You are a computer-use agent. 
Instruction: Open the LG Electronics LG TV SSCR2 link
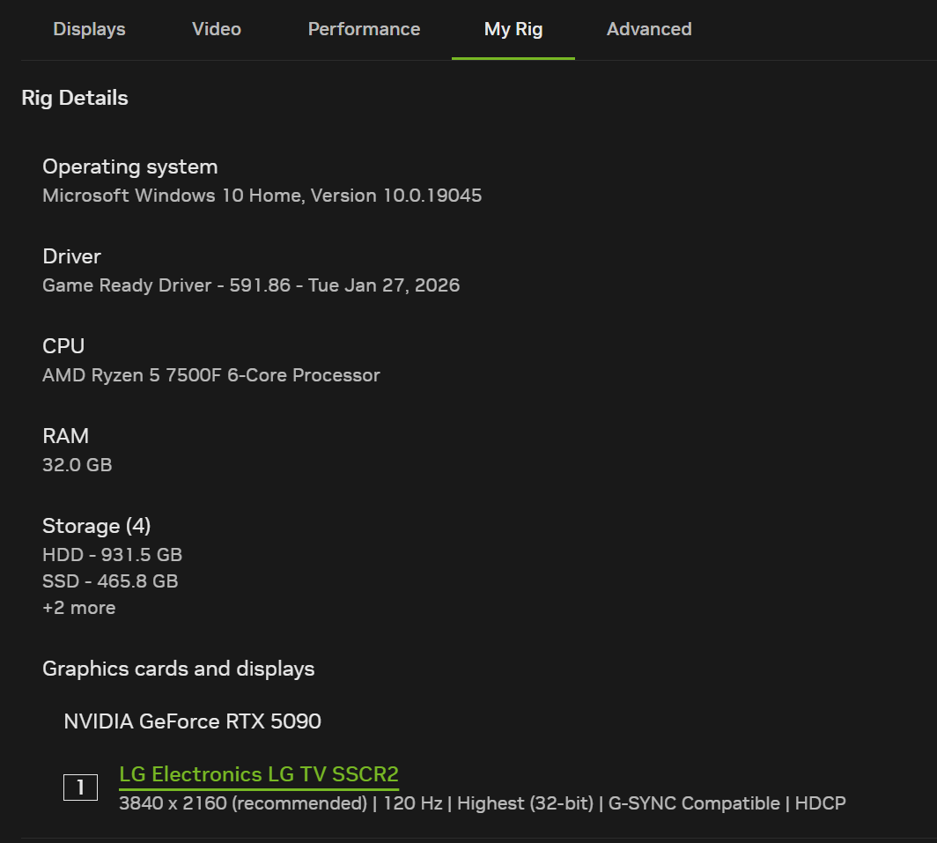click(259, 774)
